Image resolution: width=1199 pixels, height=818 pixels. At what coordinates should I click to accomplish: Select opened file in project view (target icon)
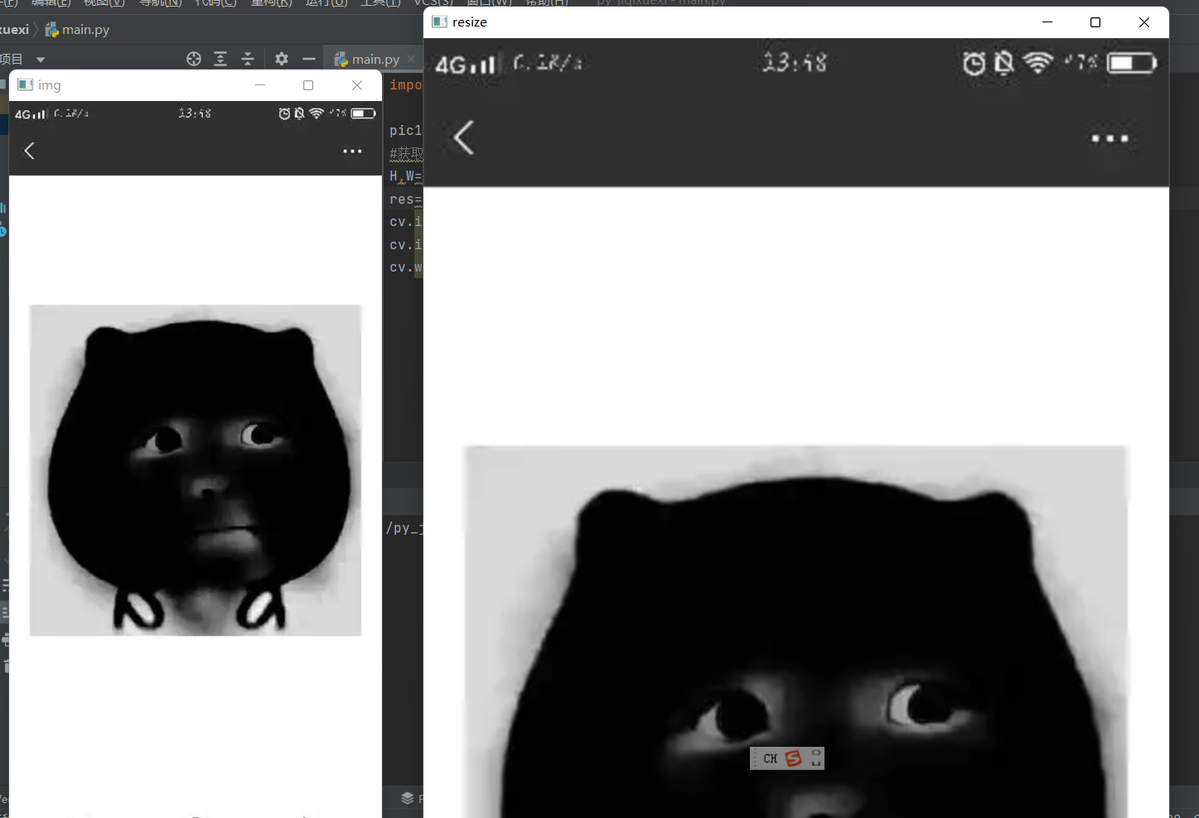coord(194,59)
